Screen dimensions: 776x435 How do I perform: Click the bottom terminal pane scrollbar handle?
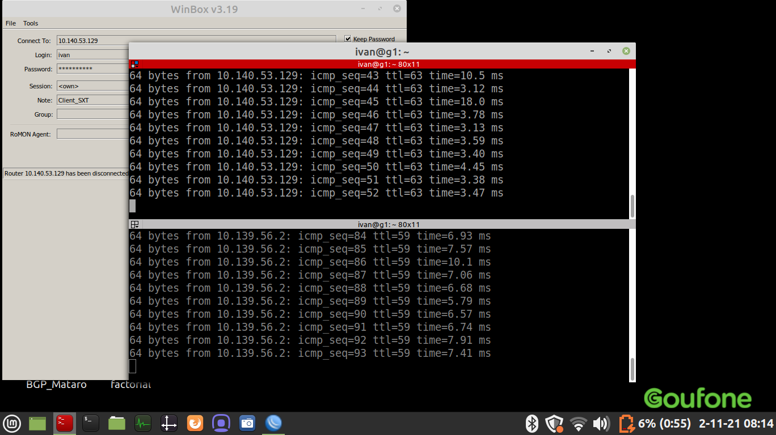(x=632, y=369)
